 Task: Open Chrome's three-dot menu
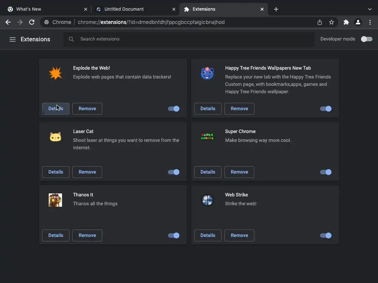coord(370,22)
